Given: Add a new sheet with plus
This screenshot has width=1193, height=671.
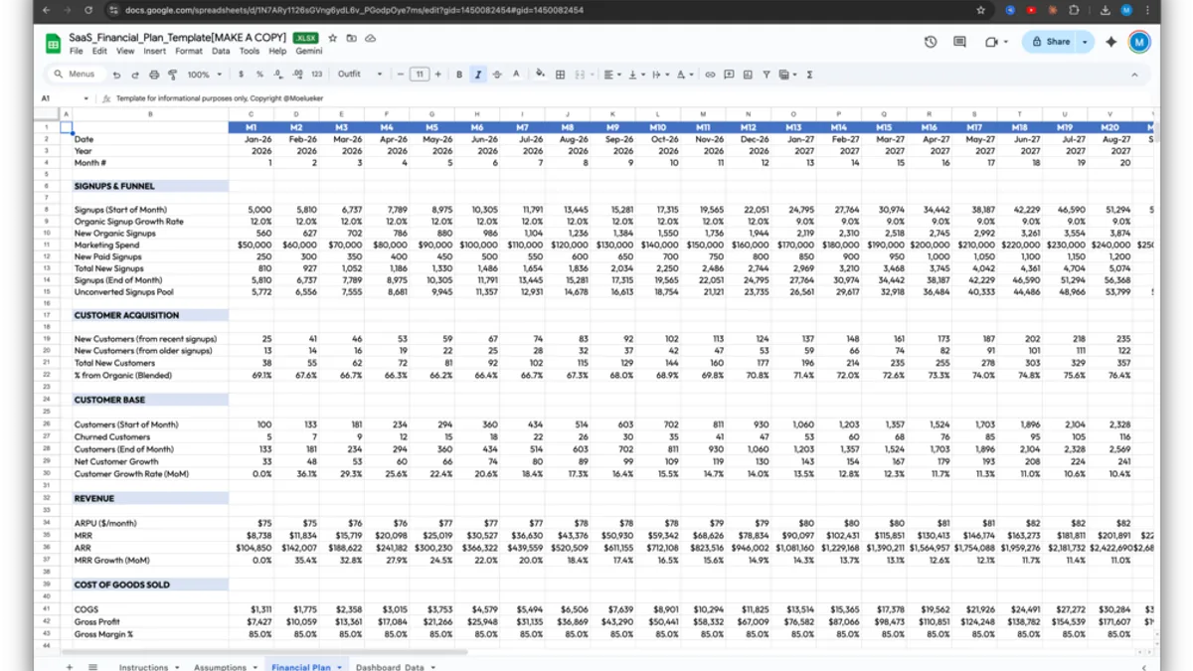Looking at the screenshot, I should click(x=70, y=666).
